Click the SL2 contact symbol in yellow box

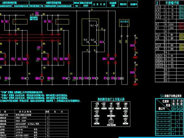[96, 42]
